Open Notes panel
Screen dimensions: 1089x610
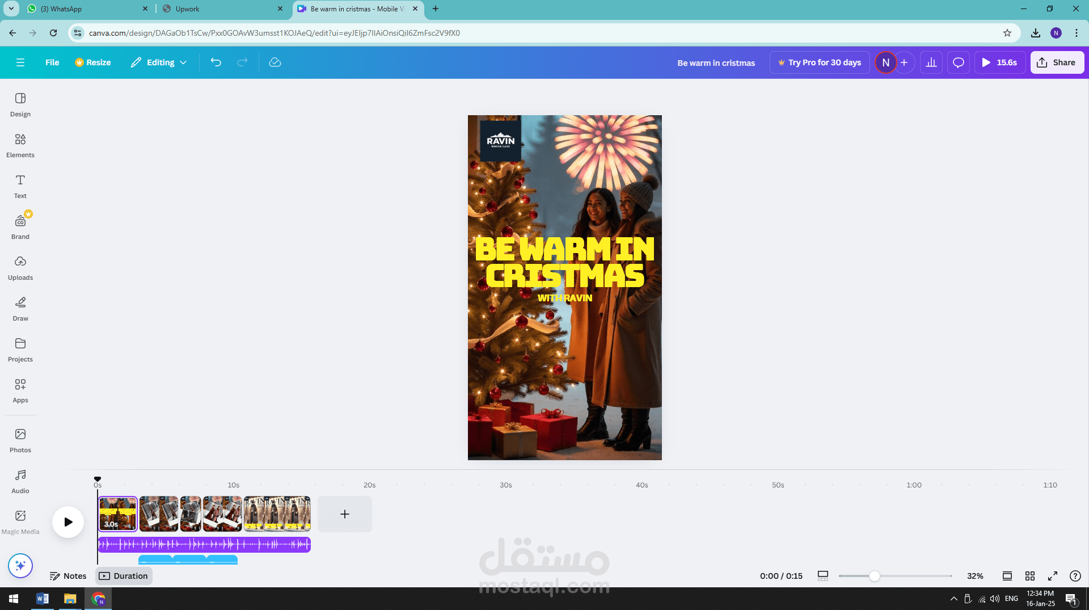[x=68, y=576]
